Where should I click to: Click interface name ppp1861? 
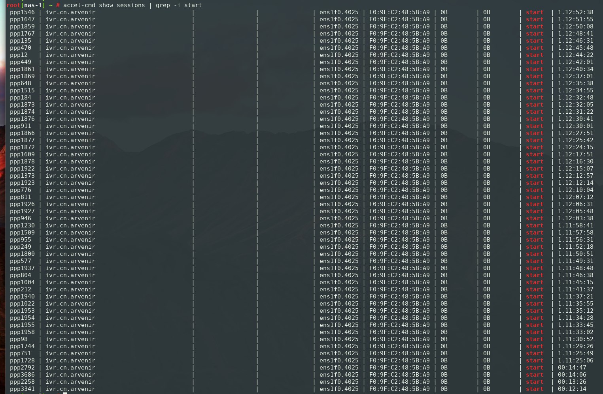pos(23,69)
